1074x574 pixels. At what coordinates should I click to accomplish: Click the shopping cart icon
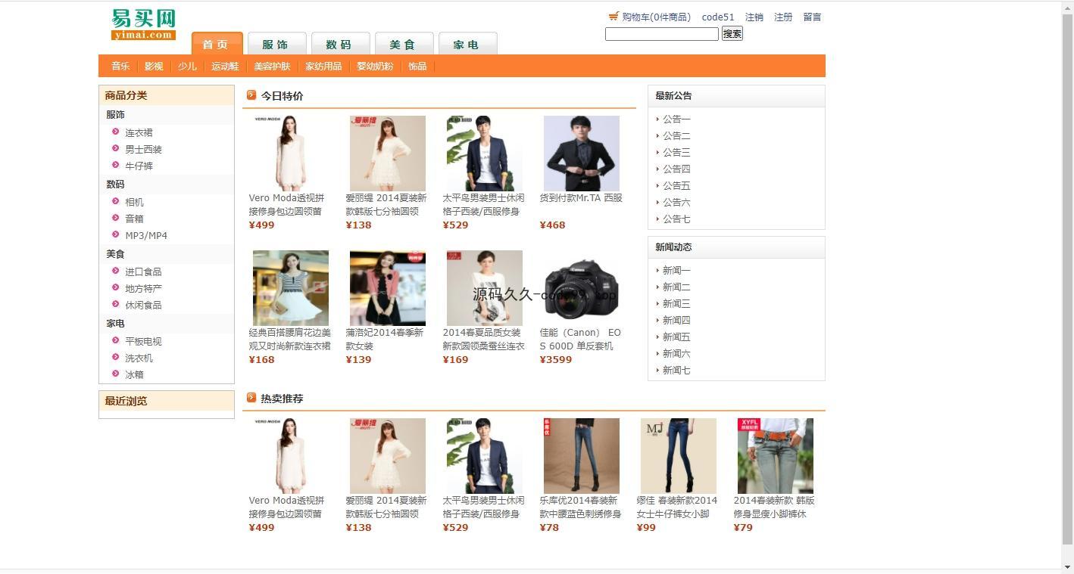(x=613, y=16)
